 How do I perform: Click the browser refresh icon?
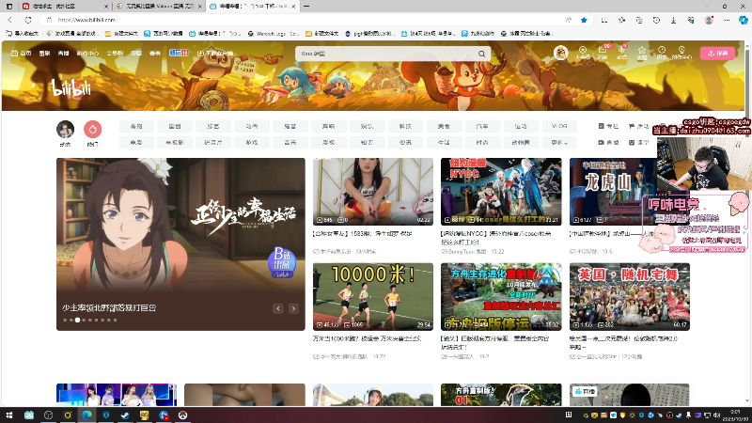pos(28,20)
